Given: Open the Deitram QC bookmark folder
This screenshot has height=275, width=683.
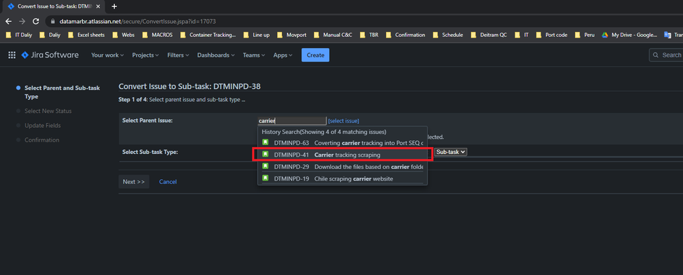Looking at the screenshot, I should pyautogui.click(x=488, y=35).
